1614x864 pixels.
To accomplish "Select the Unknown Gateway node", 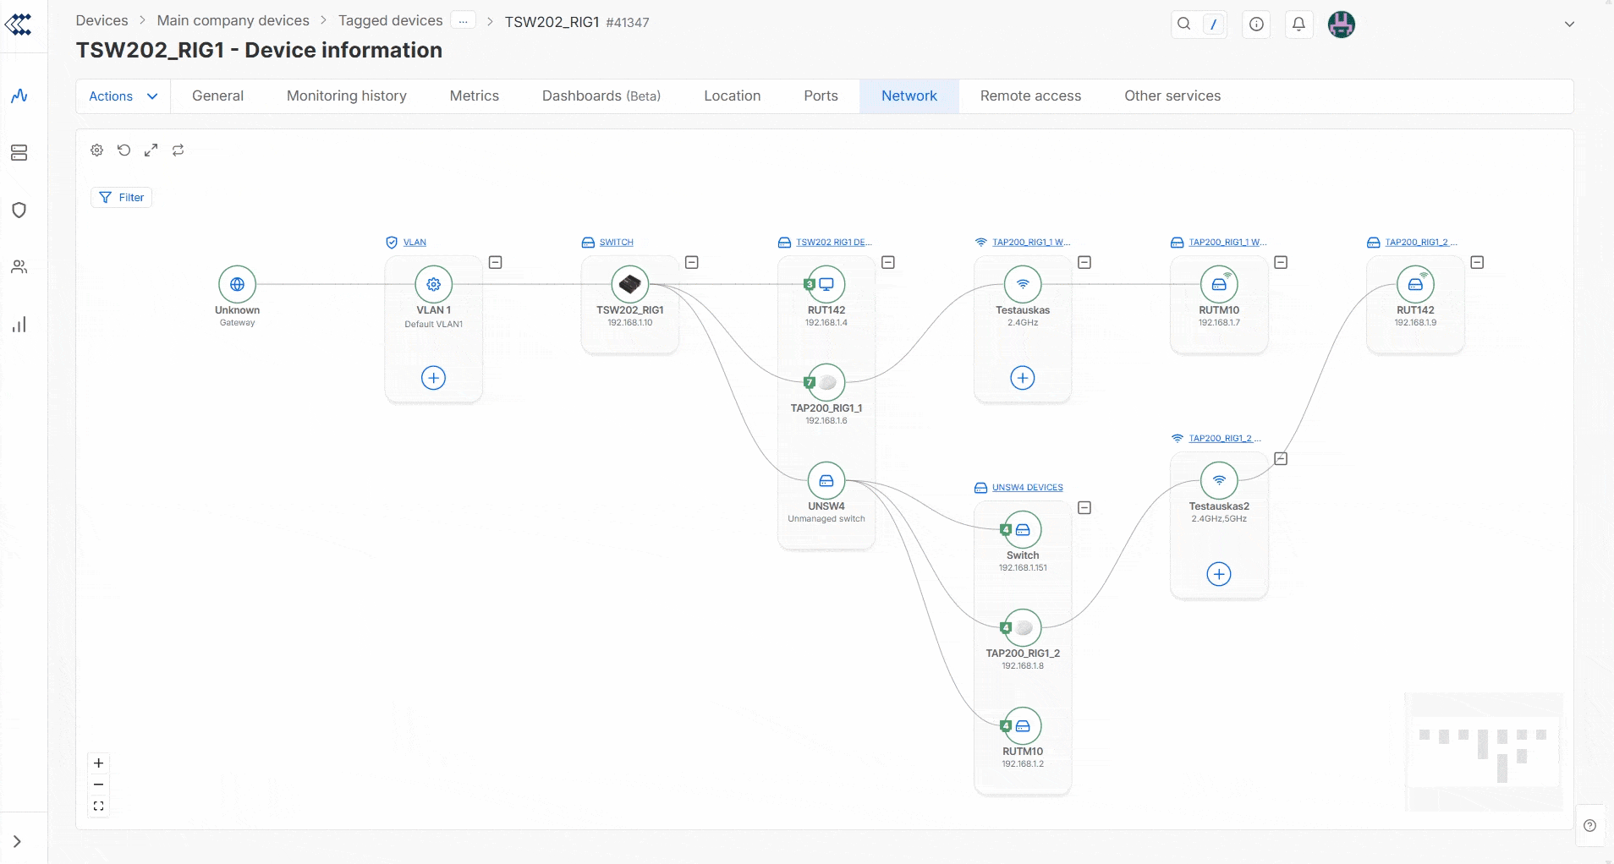I will [x=237, y=285].
